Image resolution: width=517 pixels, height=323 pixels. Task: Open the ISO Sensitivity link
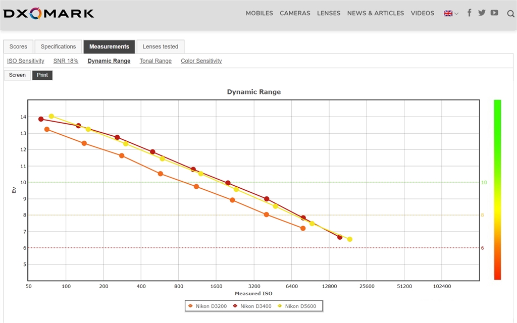pos(26,61)
